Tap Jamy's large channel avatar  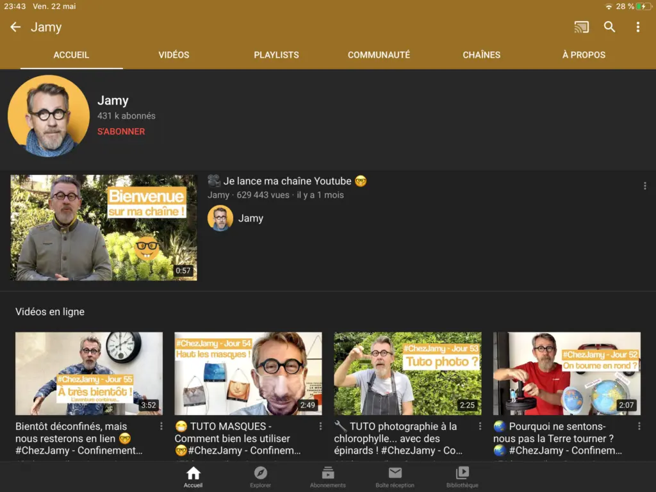coord(49,116)
